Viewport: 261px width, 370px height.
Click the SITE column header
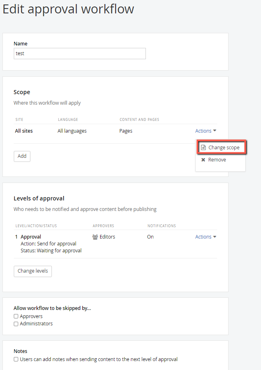click(x=19, y=119)
